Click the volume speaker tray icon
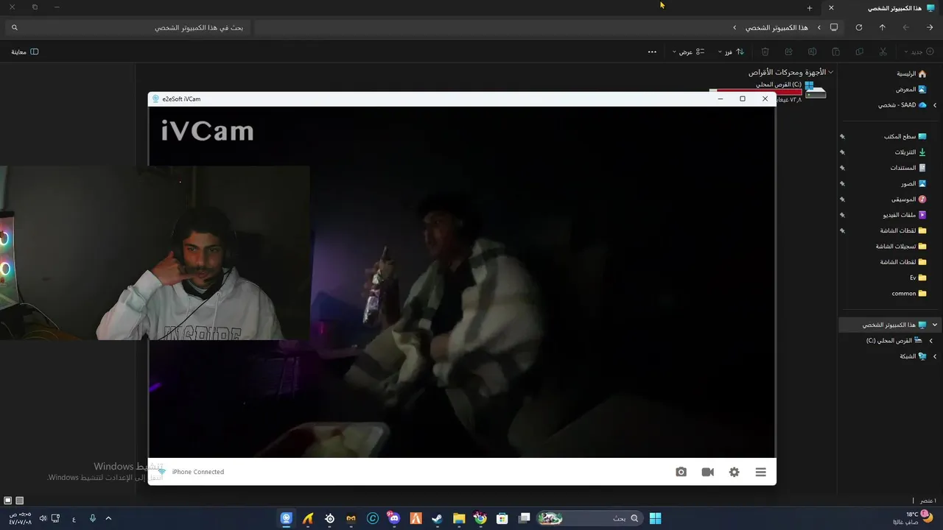Viewport: 943px width, 530px height. [43, 518]
